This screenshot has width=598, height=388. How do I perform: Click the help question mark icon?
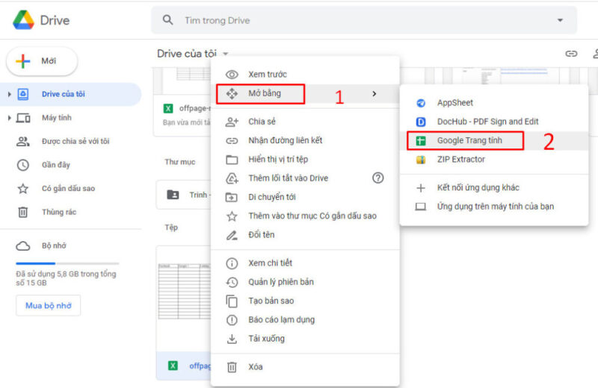pyautogui.click(x=378, y=178)
